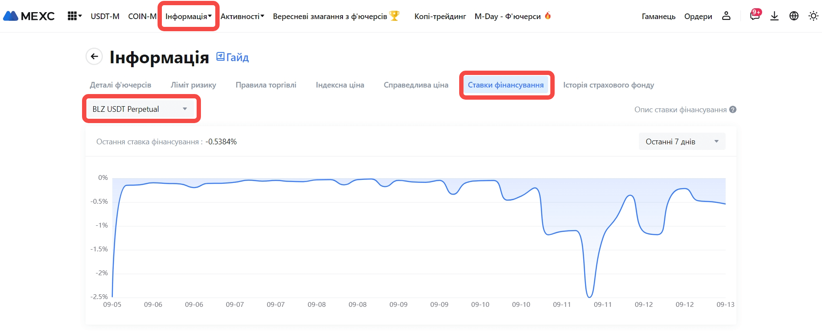Open the Останні 7 днів period dropdown
The image size is (822, 335).
[x=681, y=142]
